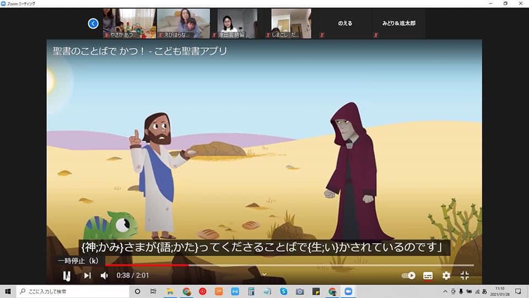Select 津田 participant video thumbnail
Viewport: 529px width, 298px height.
click(237, 23)
